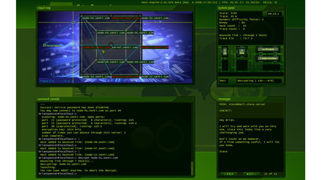Click 'You can type ABORT anytime' line
The height and width of the screenshot is (180, 321).
(79, 170)
